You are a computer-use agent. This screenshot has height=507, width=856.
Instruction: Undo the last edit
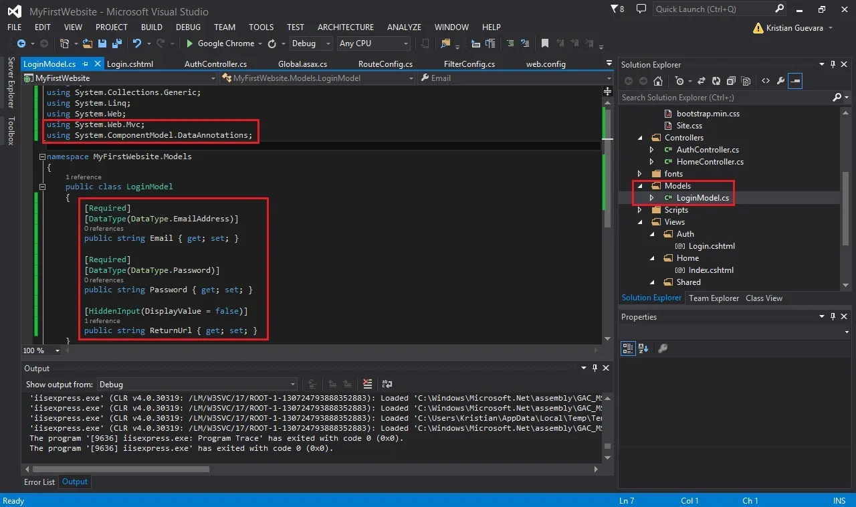click(x=137, y=43)
